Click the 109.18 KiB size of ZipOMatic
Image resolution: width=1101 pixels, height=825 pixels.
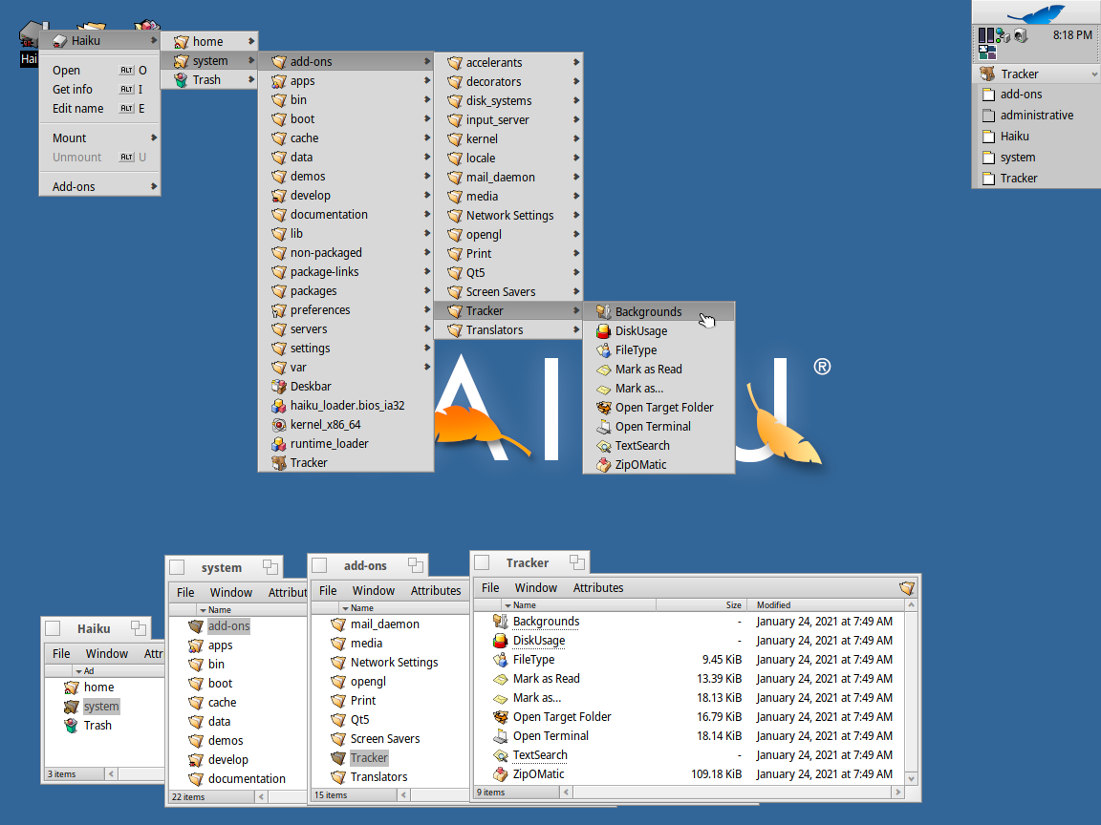point(716,773)
